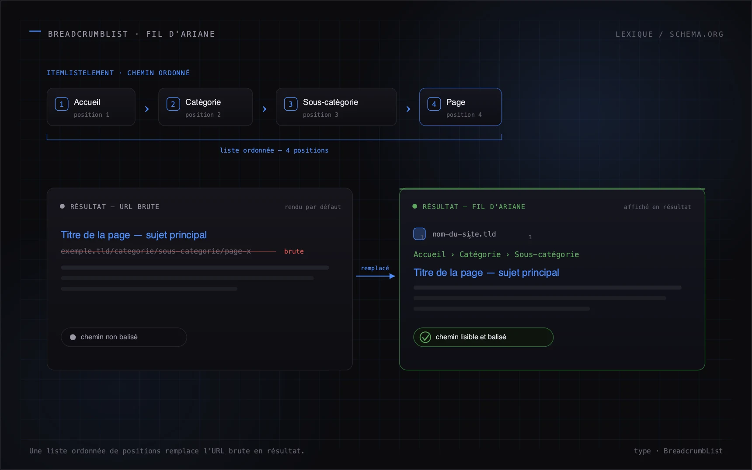This screenshot has width=752, height=470.
Task: Click 'position 3' under Sous-catégorie
Action: 321,115
